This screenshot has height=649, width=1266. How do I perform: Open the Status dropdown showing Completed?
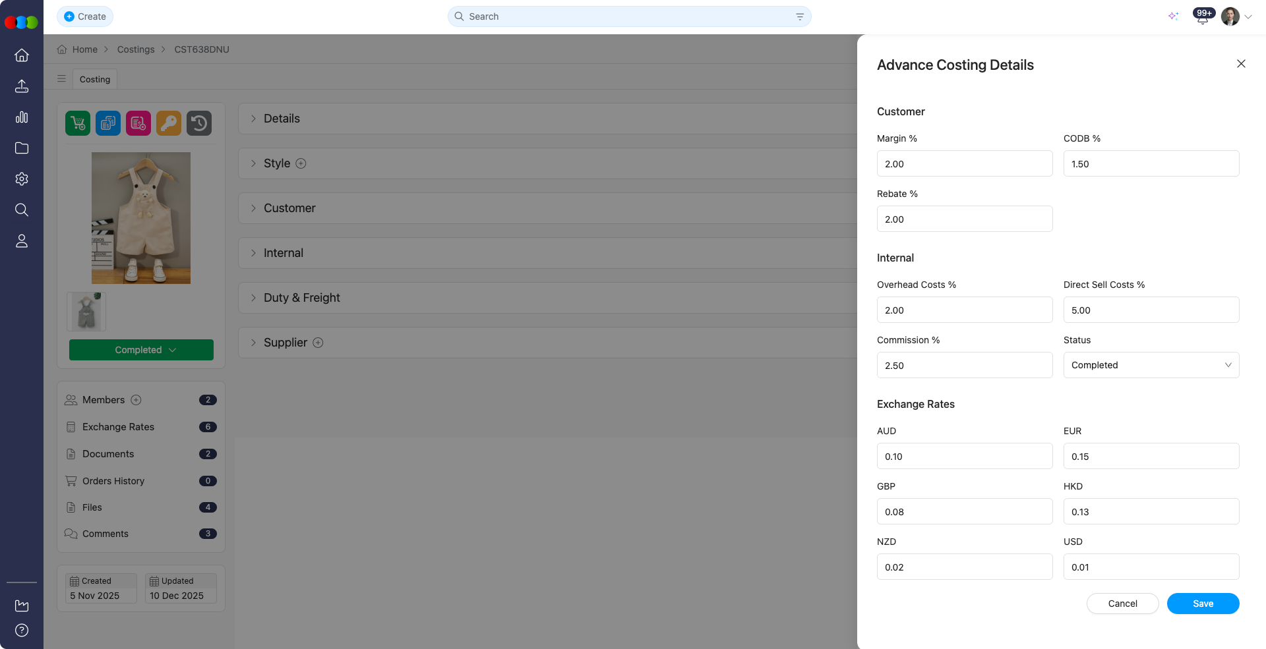coord(1151,365)
